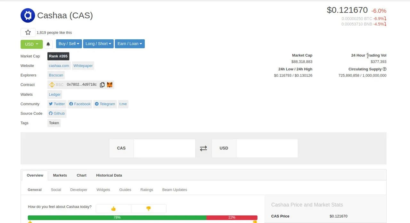The image size is (410, 223).
Task: Click the $0.116793 / $0.130126 range
Action: [293, 76]
